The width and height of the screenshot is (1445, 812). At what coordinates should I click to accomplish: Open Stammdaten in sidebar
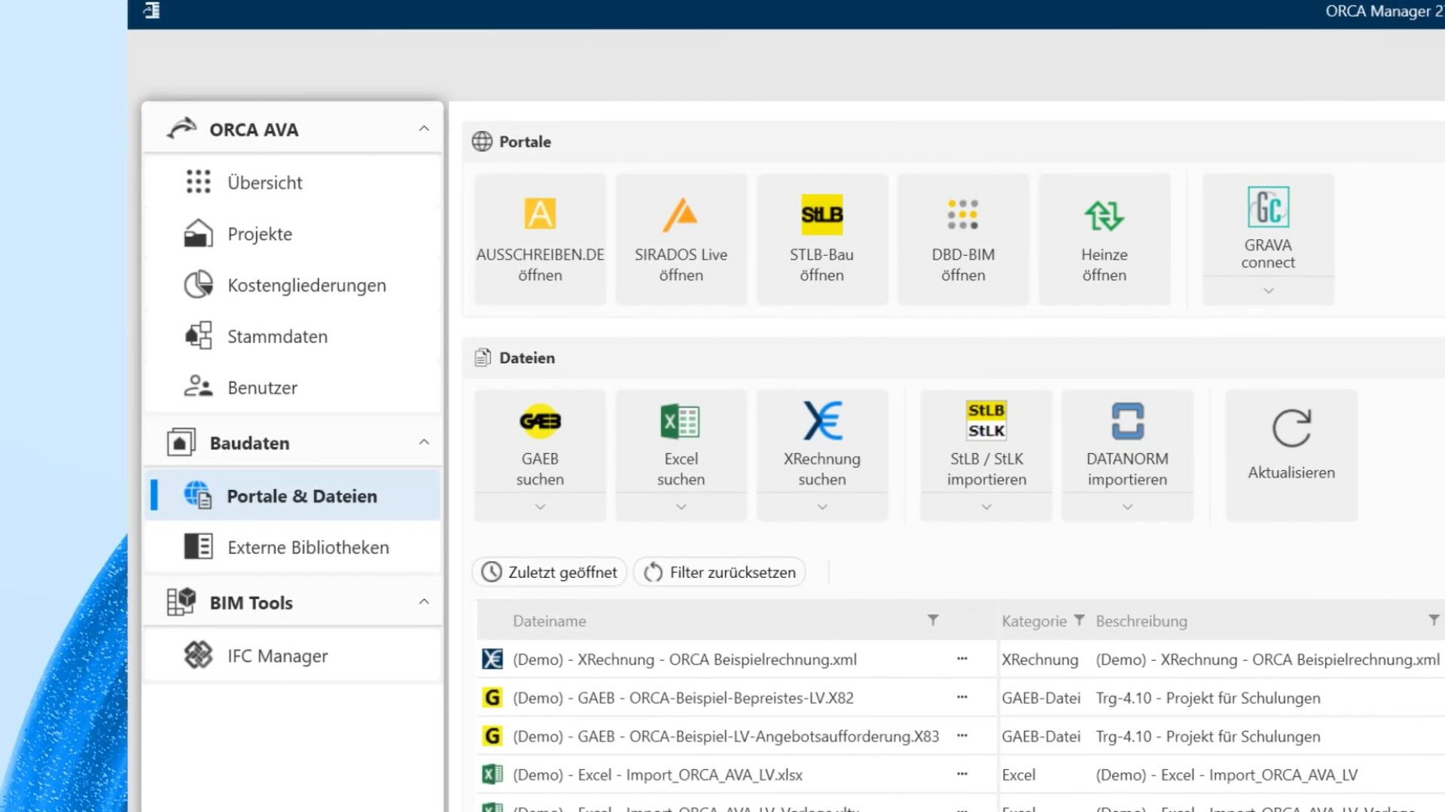pos(292,336)
